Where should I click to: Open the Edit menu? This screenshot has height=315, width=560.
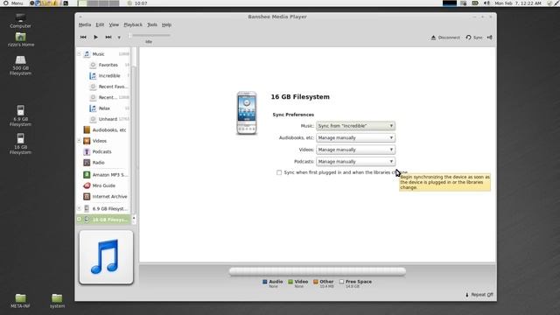click(100, 24)
